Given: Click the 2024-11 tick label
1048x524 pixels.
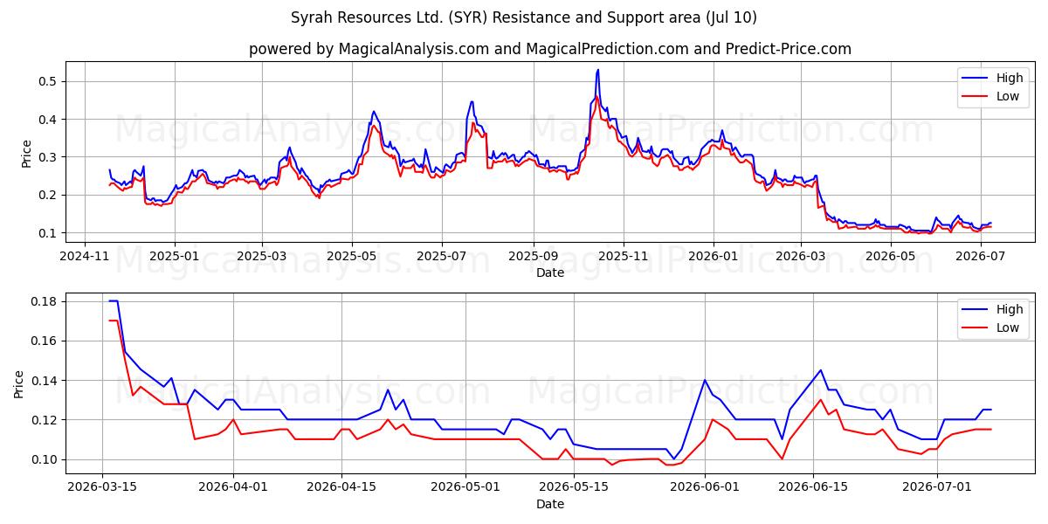Looking at the screenshot, I should click(x=84, y=257).
